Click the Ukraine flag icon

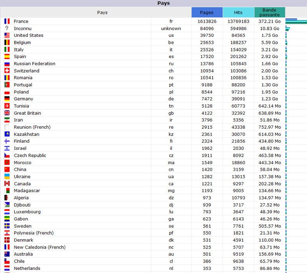(7, 176)
